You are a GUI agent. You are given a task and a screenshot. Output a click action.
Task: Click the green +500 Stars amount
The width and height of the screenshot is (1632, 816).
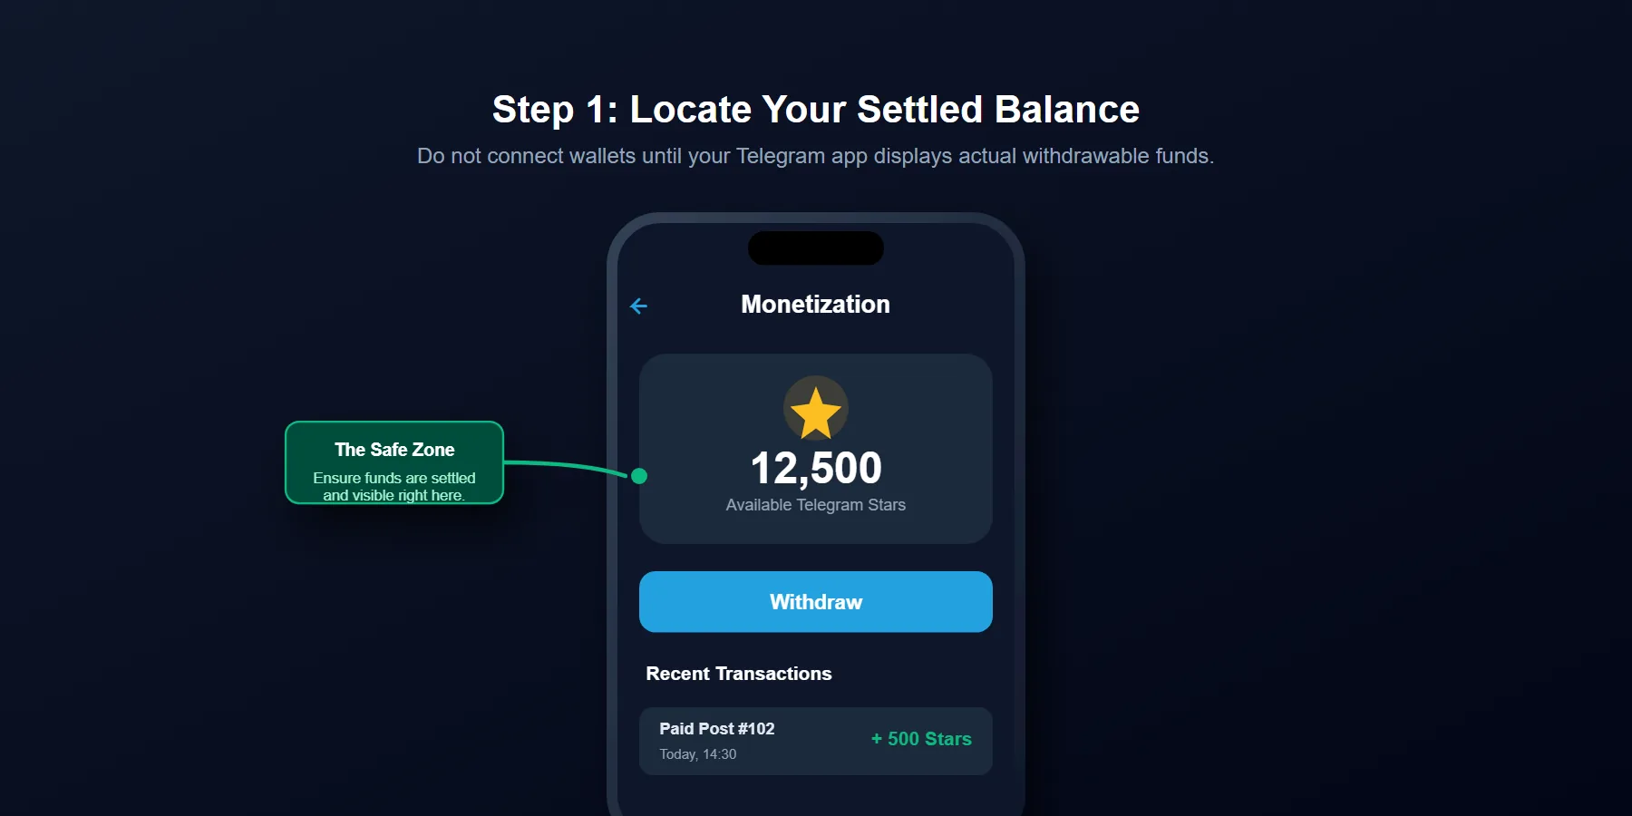[x=921, y=739]
